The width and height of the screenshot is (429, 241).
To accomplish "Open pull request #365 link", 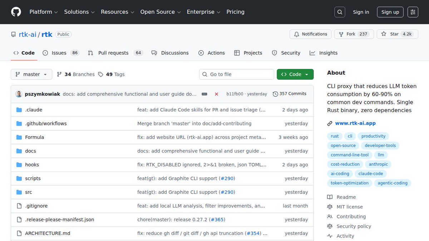I will (x=217, y=220).
